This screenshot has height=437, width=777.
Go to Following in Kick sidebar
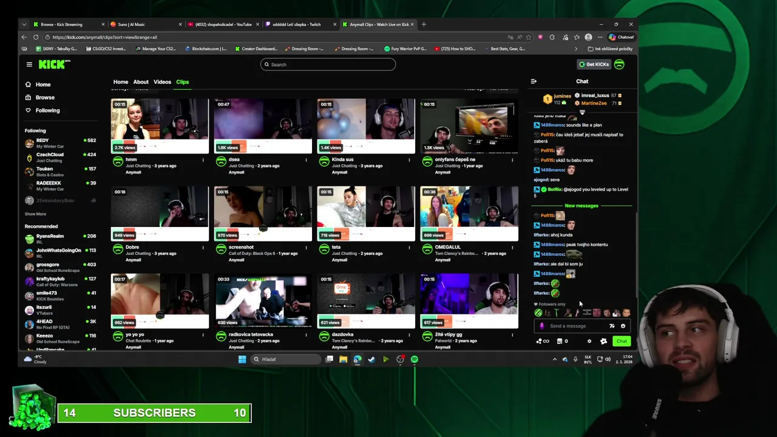tap(42, 110)
